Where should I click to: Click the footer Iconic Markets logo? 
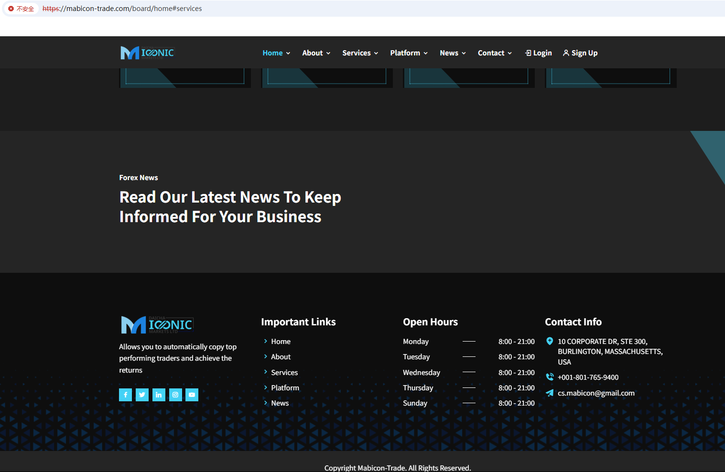coord(157,324)
